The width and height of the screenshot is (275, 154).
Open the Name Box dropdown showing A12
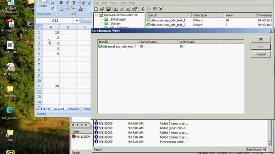76,21
